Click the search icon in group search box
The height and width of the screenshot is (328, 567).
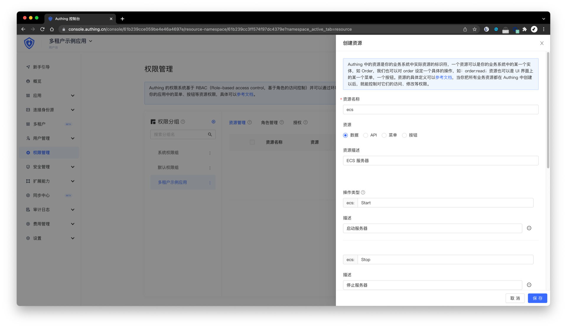point(210,135)
